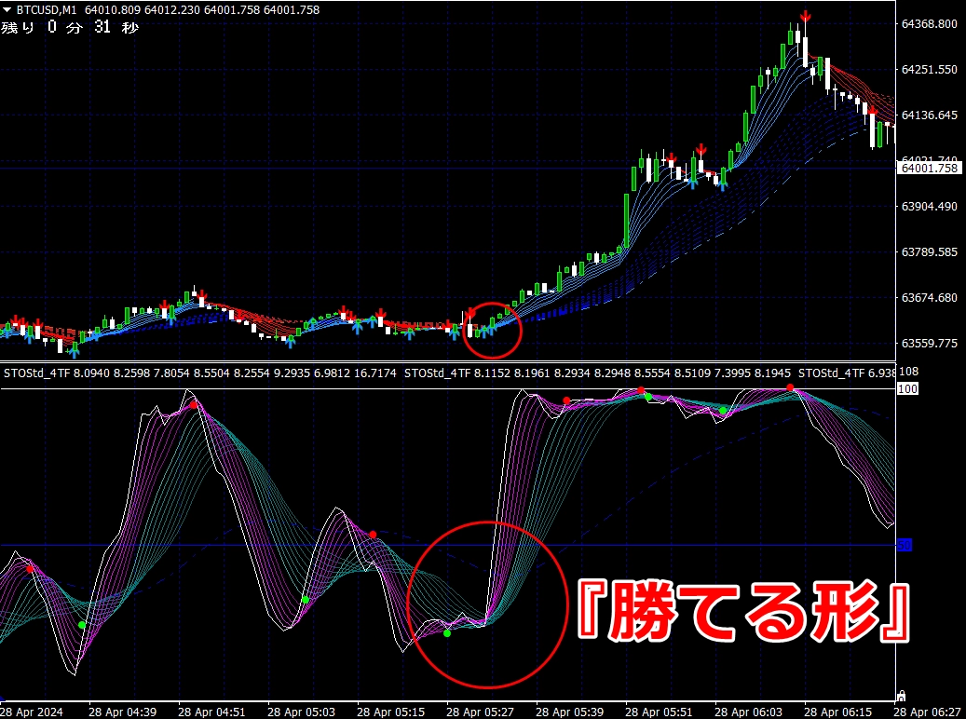Click time axis label '28 Apr 04:39'
The height and width of the screenshot is (719, 966).
click(x=122, y=712)
